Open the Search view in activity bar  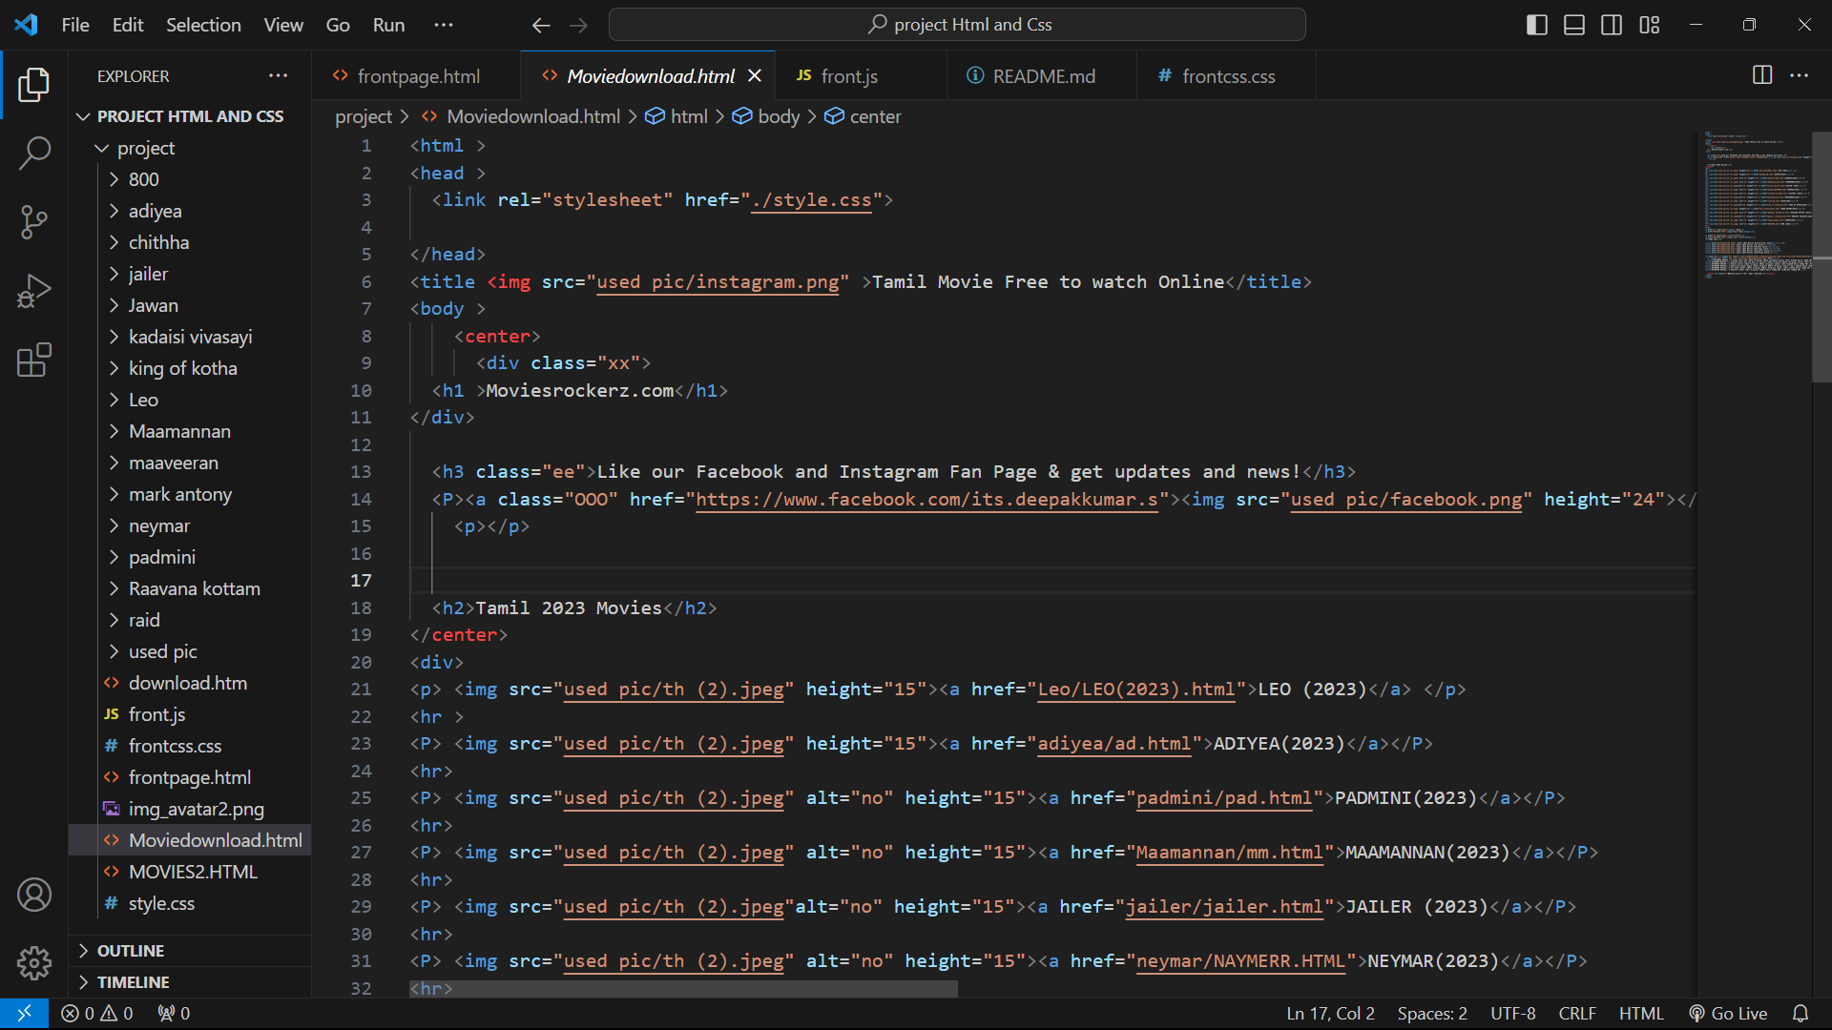click(x=34, y=153)
